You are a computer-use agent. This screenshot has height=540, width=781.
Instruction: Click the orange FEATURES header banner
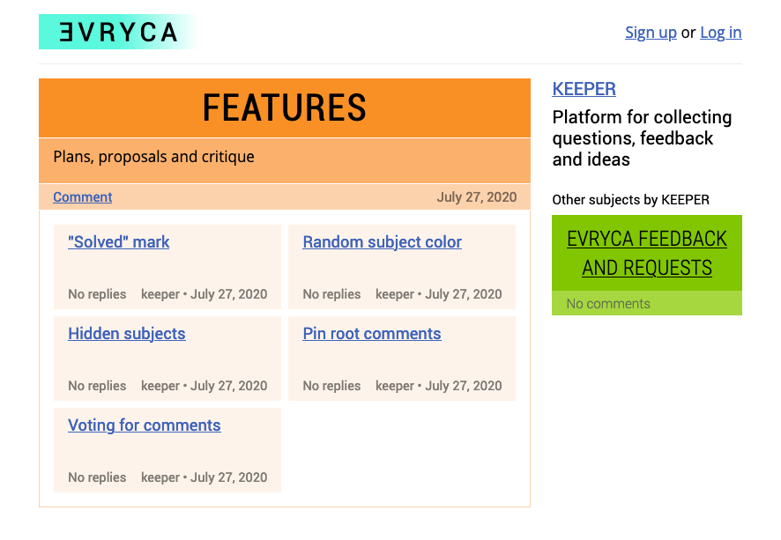pos(285,107)
